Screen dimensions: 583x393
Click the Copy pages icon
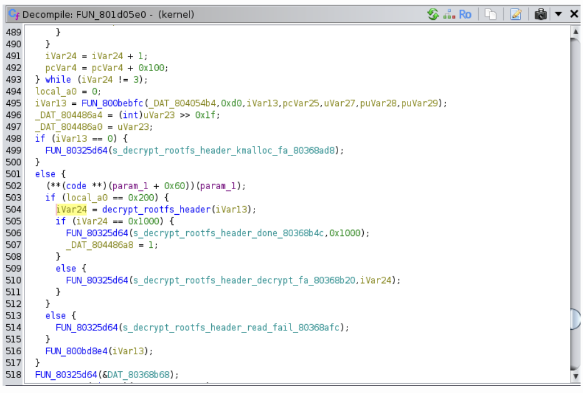[x=491, y=14]
